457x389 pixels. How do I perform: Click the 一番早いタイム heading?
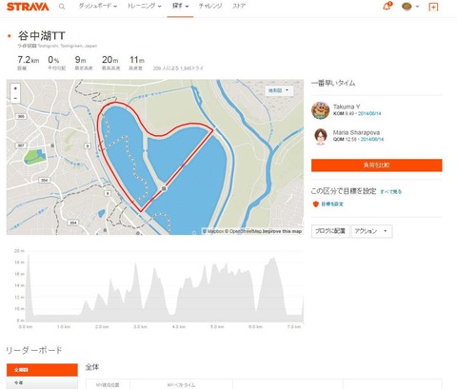pyautogui.click(x=333, y=83)
